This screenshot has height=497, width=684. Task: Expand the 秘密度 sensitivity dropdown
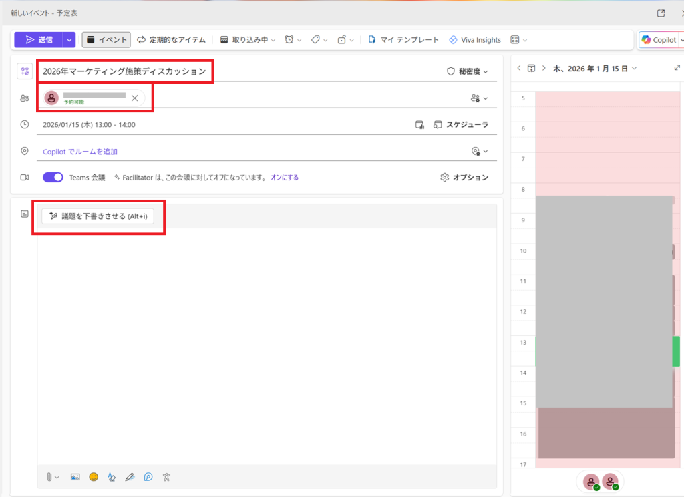pos(467,71)
